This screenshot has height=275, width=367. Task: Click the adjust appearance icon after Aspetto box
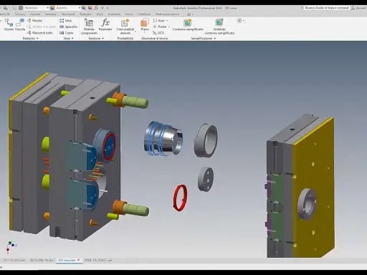(x=84, y=8)
